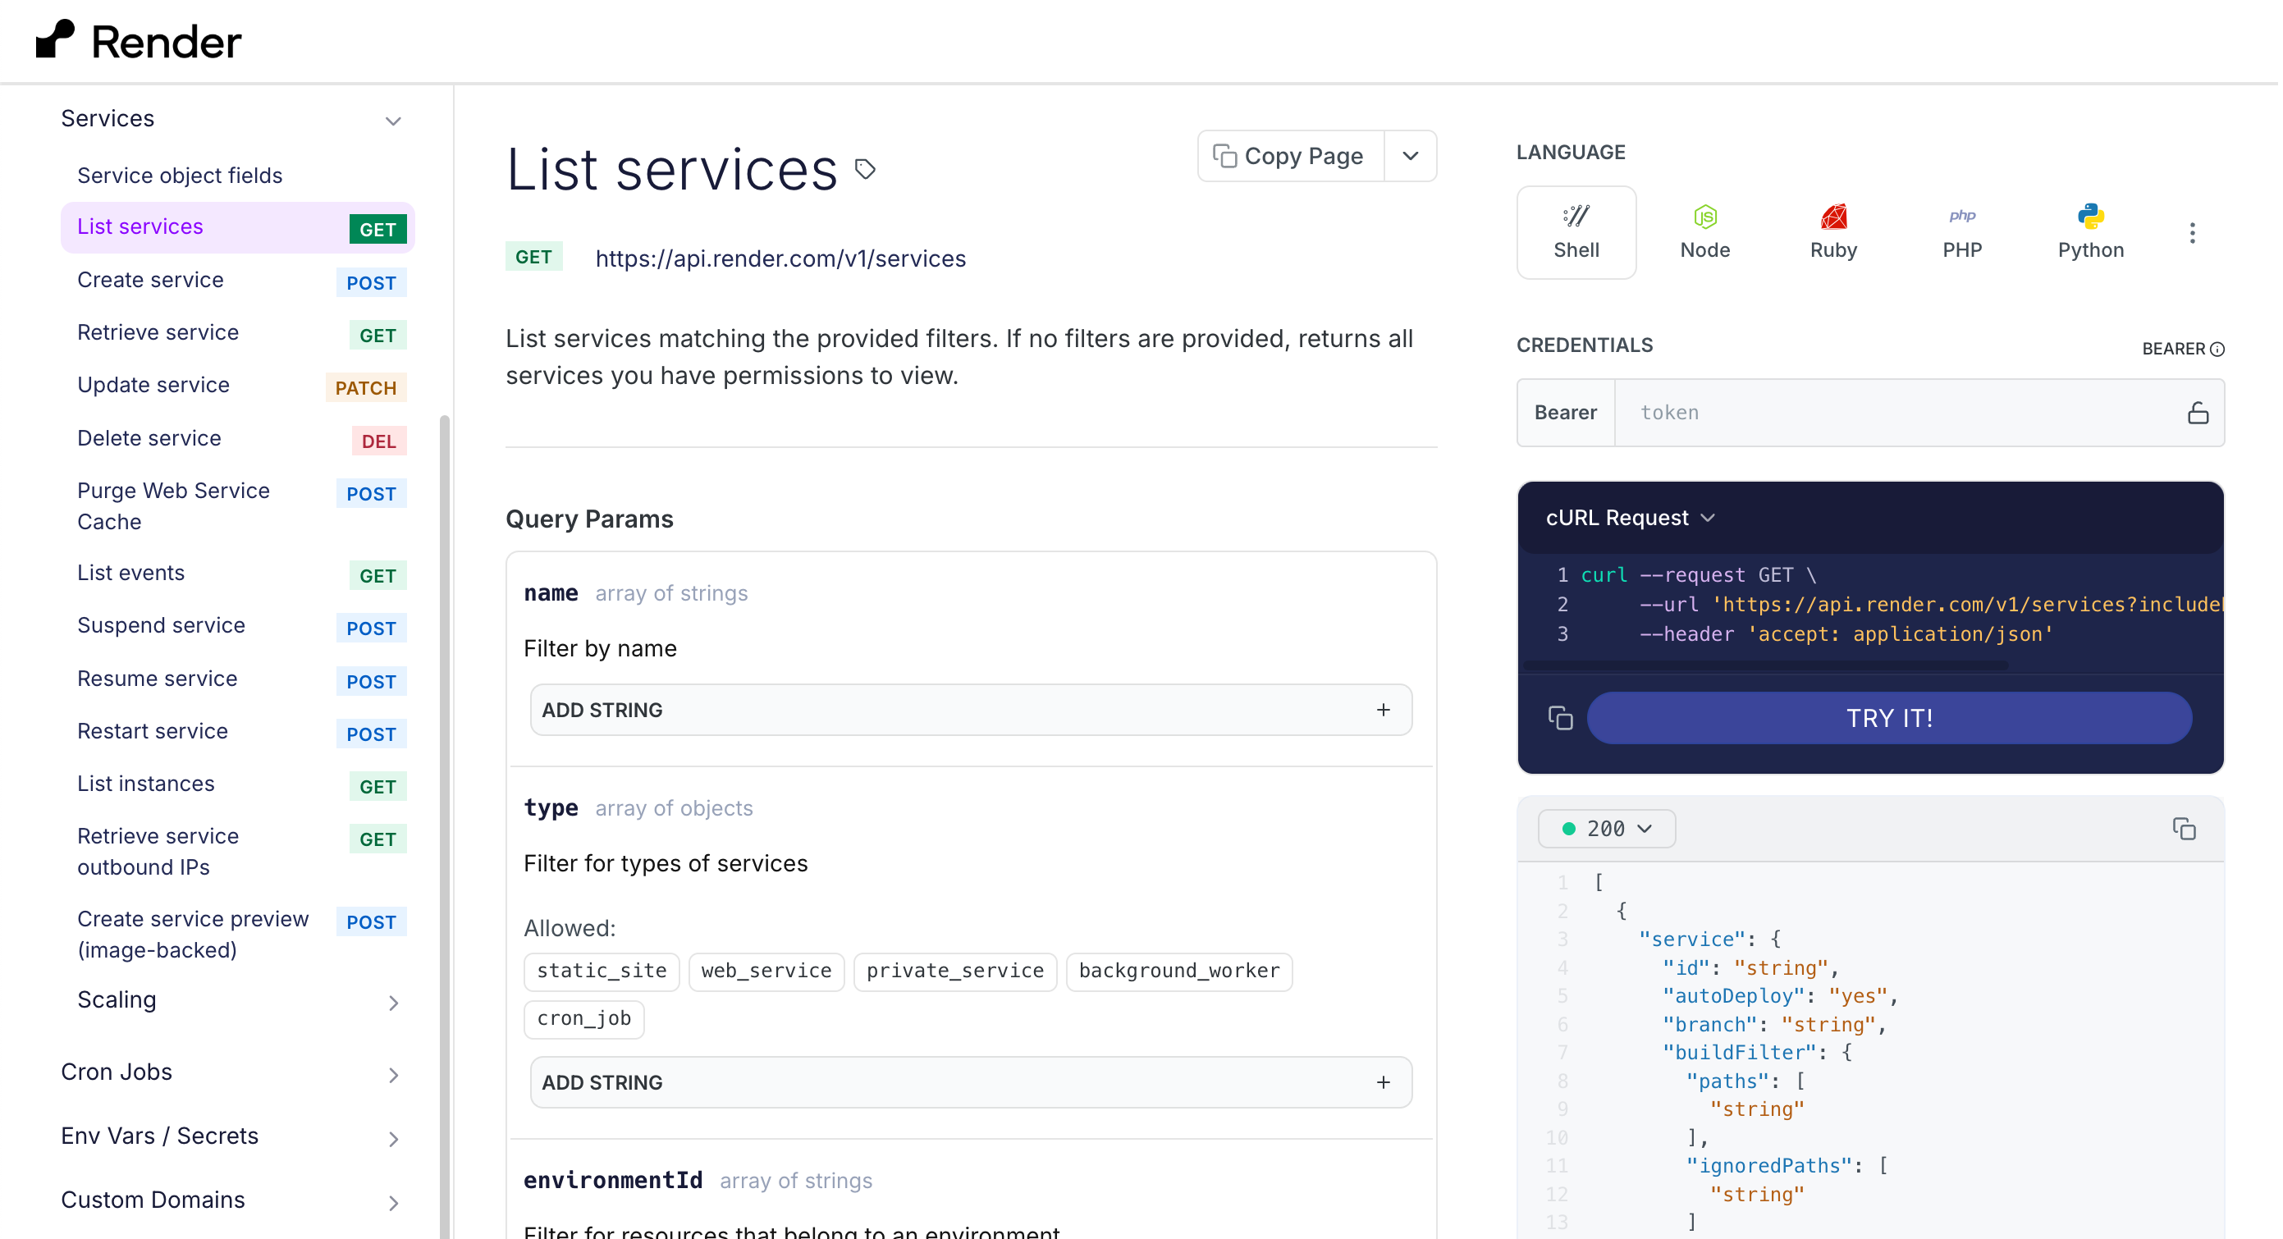The image size is (2283, 1239).
Task: Collapse the Services sidebar section
Action: [394, 121]
